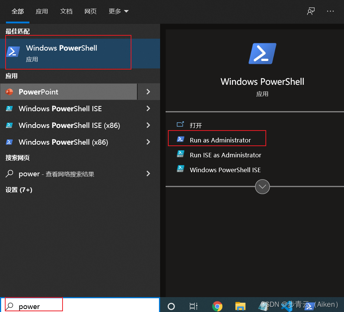Select the Windows PowerShell best match

tap(80, 54)
